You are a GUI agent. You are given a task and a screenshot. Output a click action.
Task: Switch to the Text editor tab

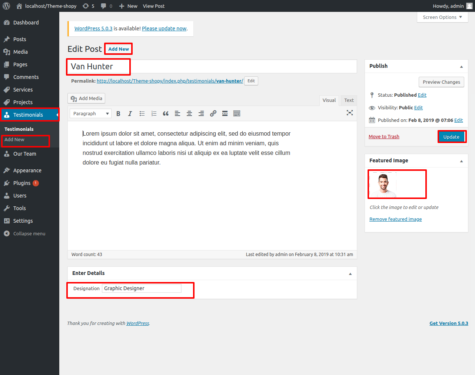click(x=349, y=100)
